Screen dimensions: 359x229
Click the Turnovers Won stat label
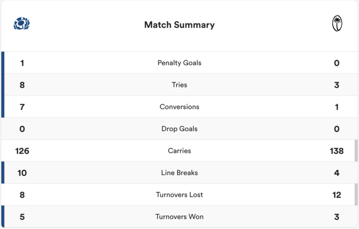(x=179, y=217)
